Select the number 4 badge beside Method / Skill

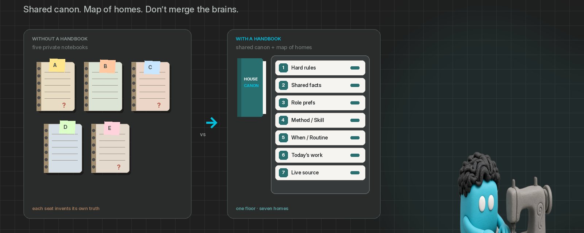[x=283, y=120]
